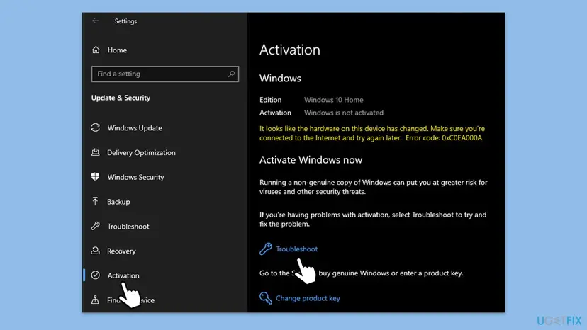Image resolution: width=587 pixels, height=330 pixels.
Task: Click the 'Activate Windows now' heading
Action: click(311, 160)
